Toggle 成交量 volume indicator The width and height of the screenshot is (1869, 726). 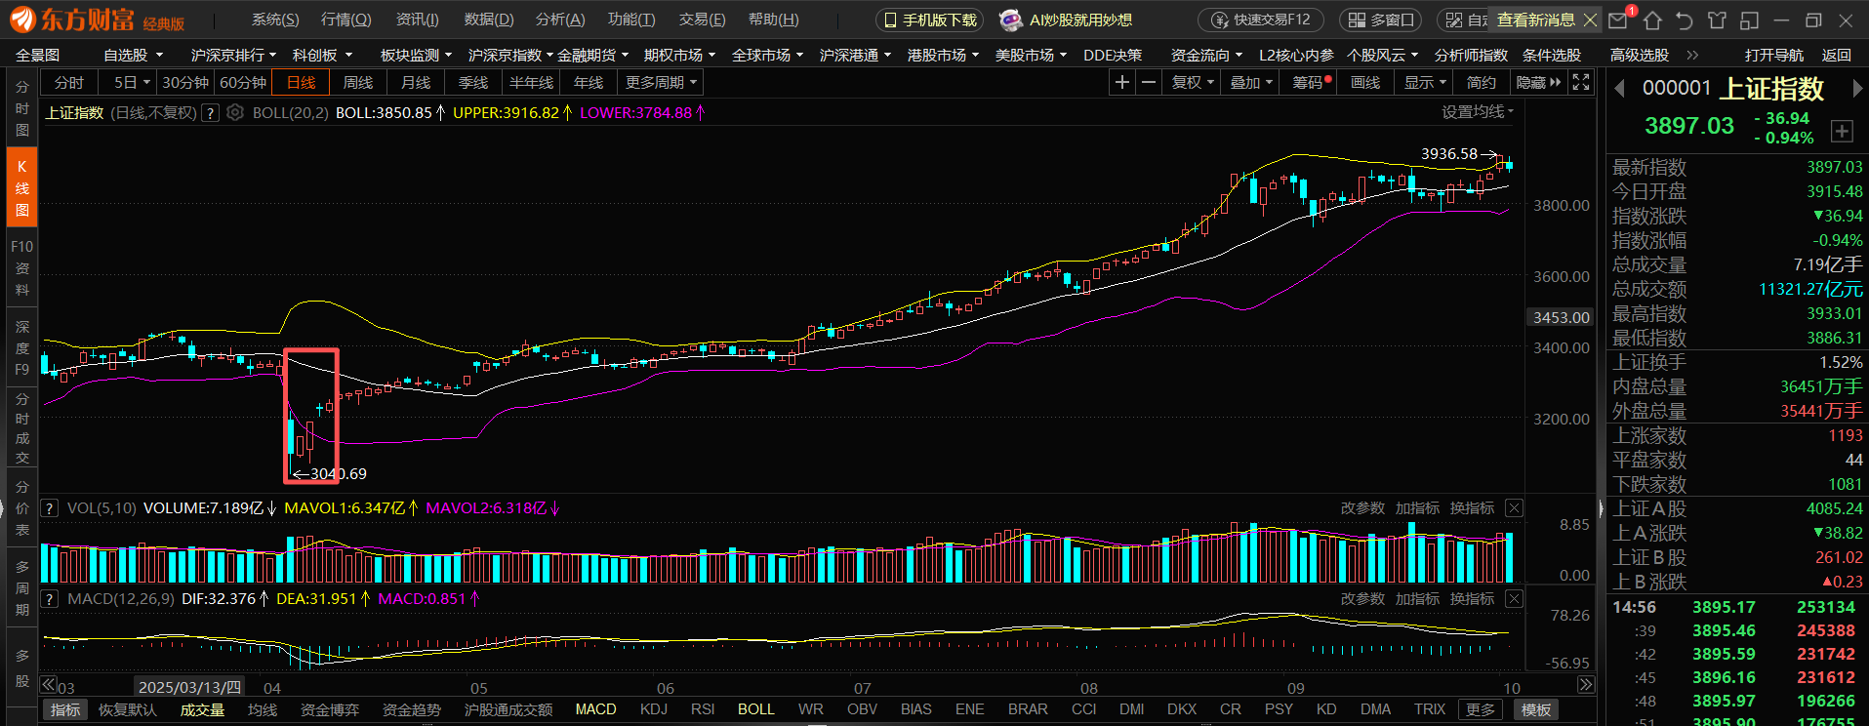pos(202,709)
